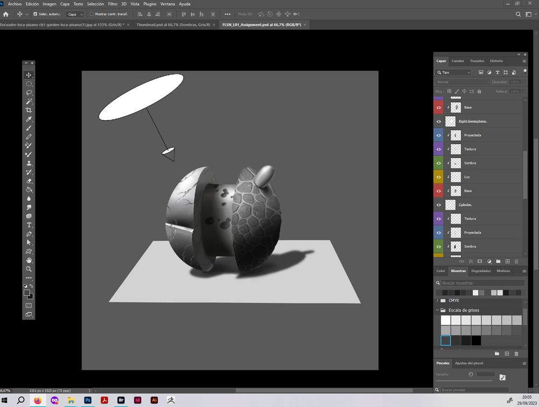
Task: Hide the Luz layer with eye icon
Action: 439,177
